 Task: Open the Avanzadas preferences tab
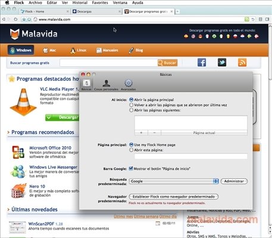tap(129, 85)
